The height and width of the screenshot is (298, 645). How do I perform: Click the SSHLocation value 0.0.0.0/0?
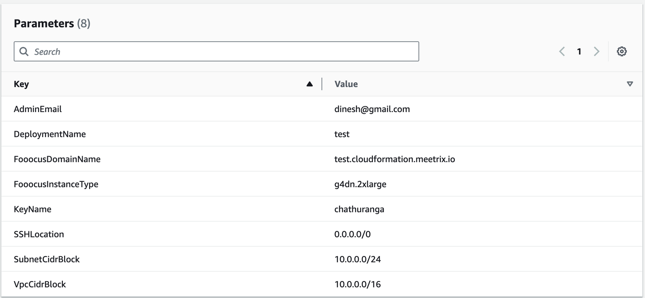click(352, 234)
